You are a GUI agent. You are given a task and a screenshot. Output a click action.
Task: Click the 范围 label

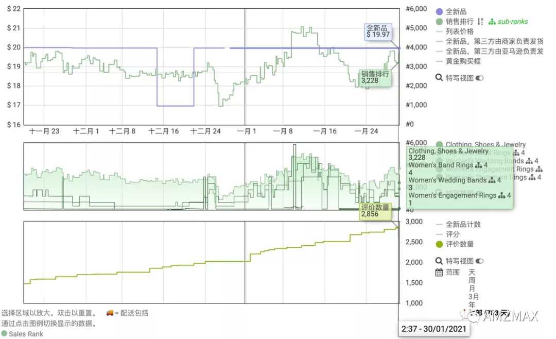pyautogui.click(x=453, y=272)
